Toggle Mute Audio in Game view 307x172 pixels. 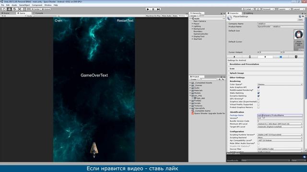(x=166, y=16)
